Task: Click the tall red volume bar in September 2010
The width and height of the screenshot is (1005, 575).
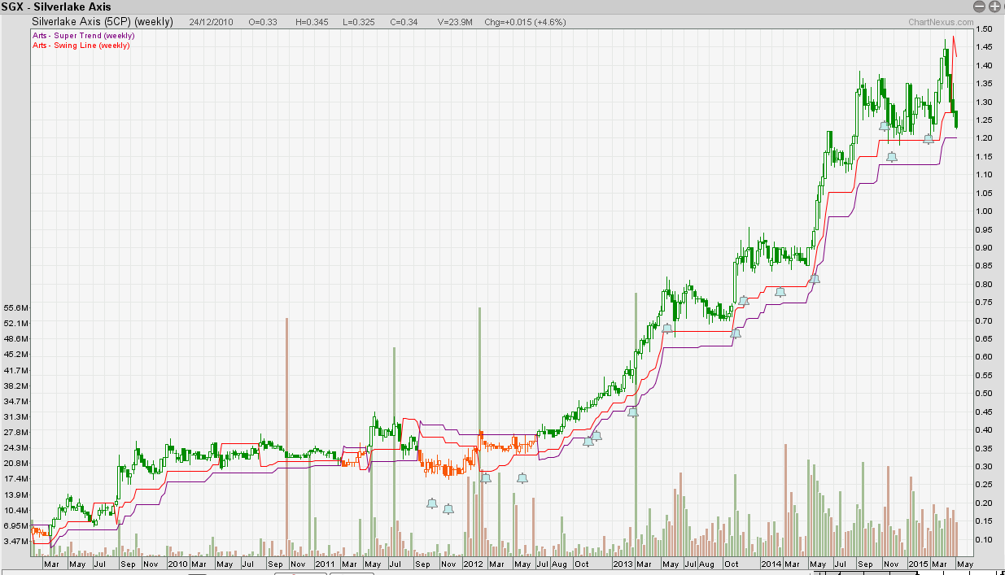Action: tap(287, 436)
